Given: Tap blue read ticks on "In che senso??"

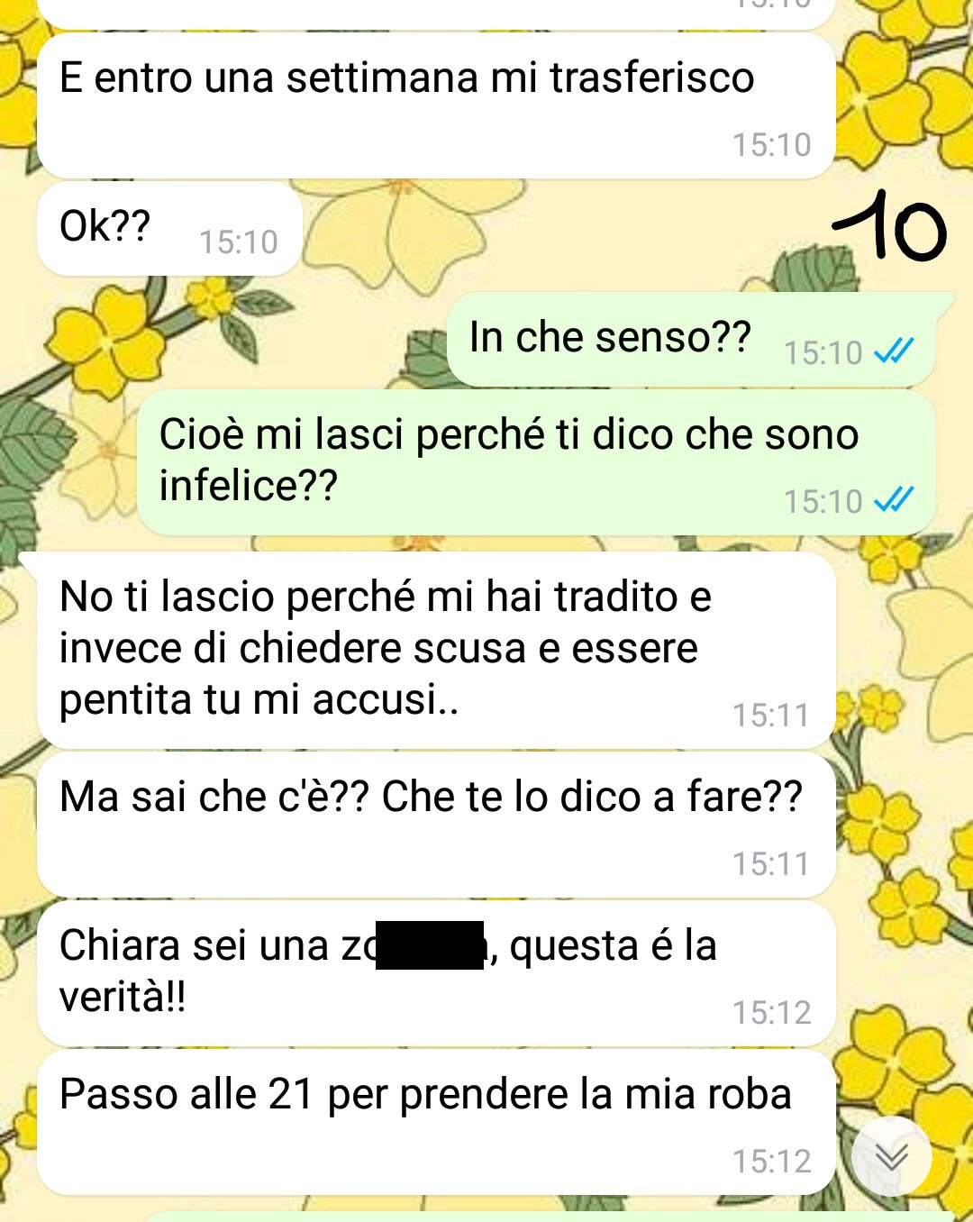Looking at the screenshot, I should tap(894, 351).
